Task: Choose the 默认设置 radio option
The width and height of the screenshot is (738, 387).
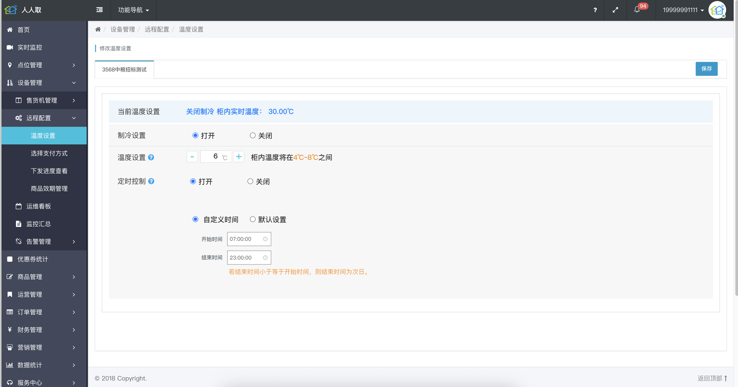Action: point(253,219)
